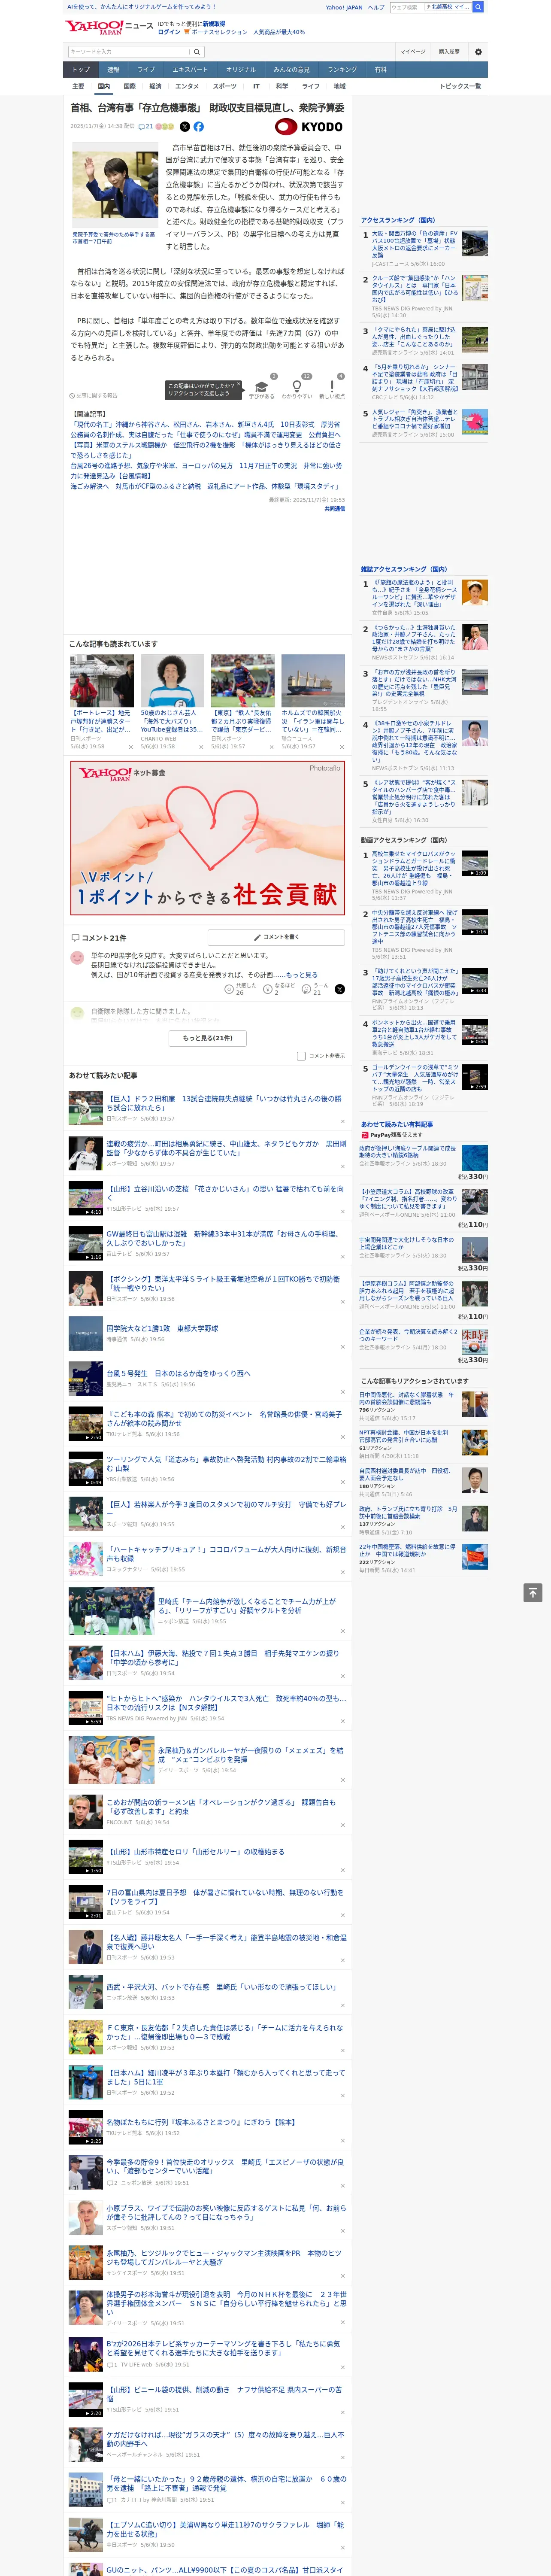Open the 国学院大など1勝1敗 article

point(162,1329)
